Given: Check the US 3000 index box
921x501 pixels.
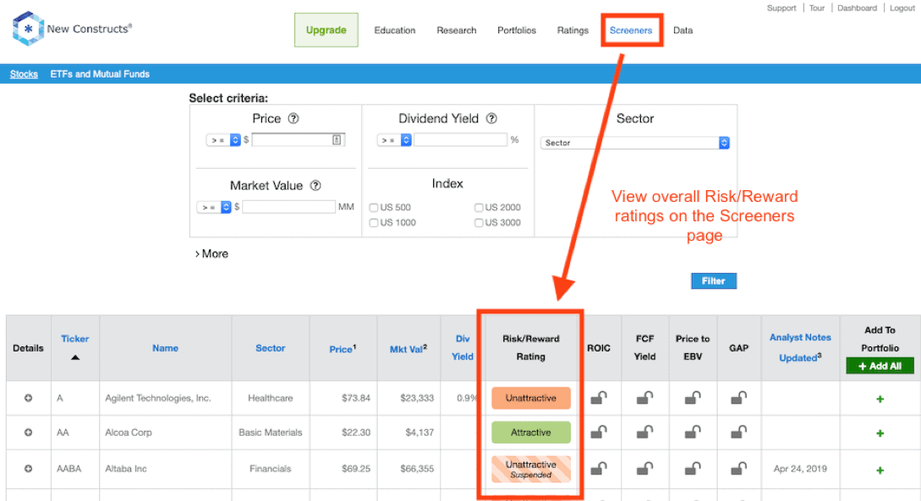Looking at the screenshot, I should pyautogui.click(x=479, y=223).
